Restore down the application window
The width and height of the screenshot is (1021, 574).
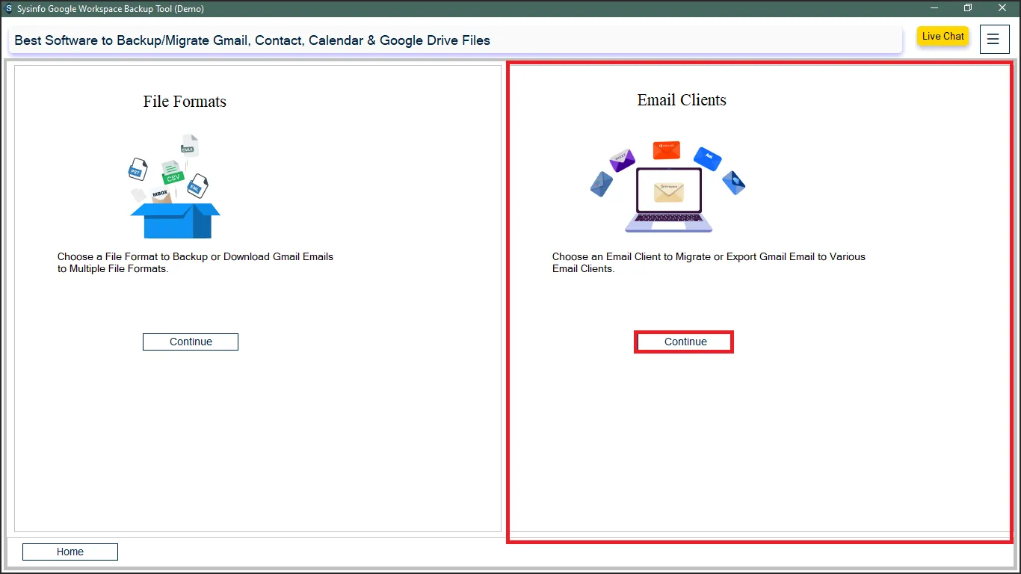pyautogui.click(x=968, y=8)
